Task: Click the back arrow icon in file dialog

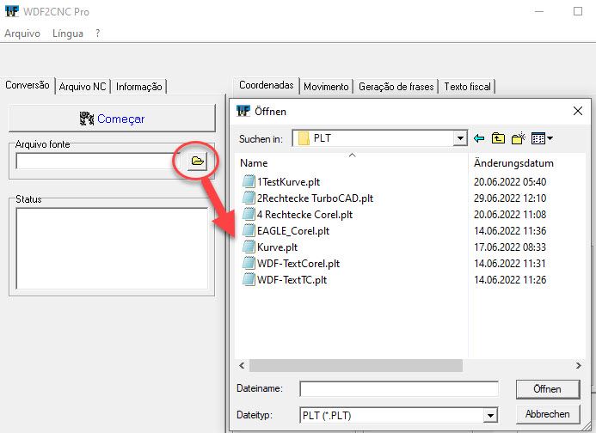Action: click(479, 138)
